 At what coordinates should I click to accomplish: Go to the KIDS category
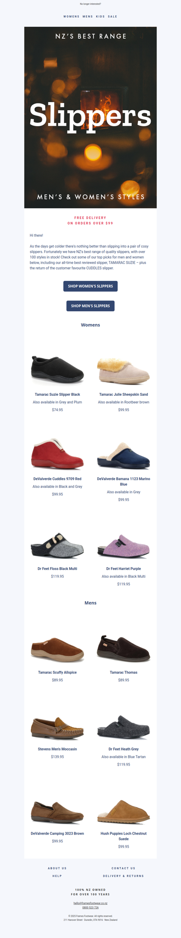point(100,16)
